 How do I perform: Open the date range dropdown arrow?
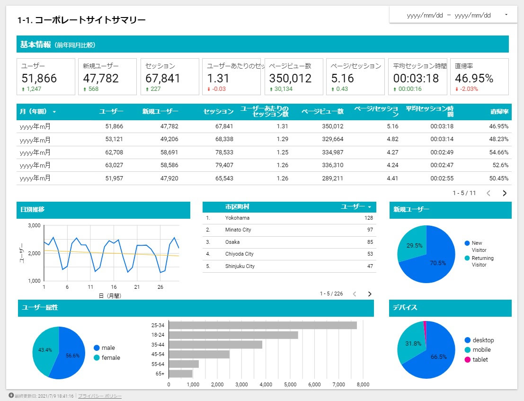pos(506,15)
